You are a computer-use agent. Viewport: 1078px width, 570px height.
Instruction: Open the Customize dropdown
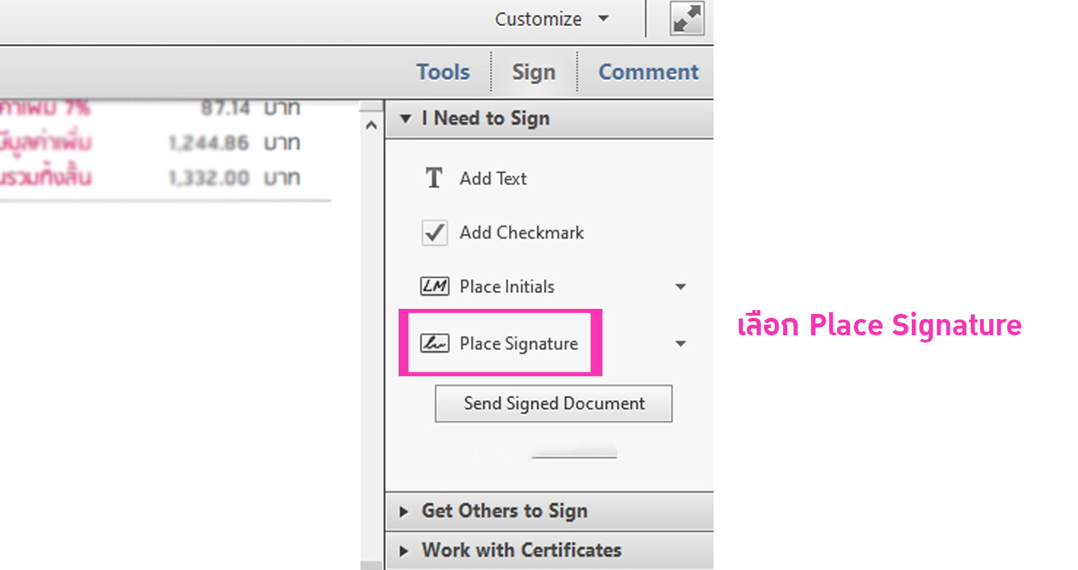point(551,19)
